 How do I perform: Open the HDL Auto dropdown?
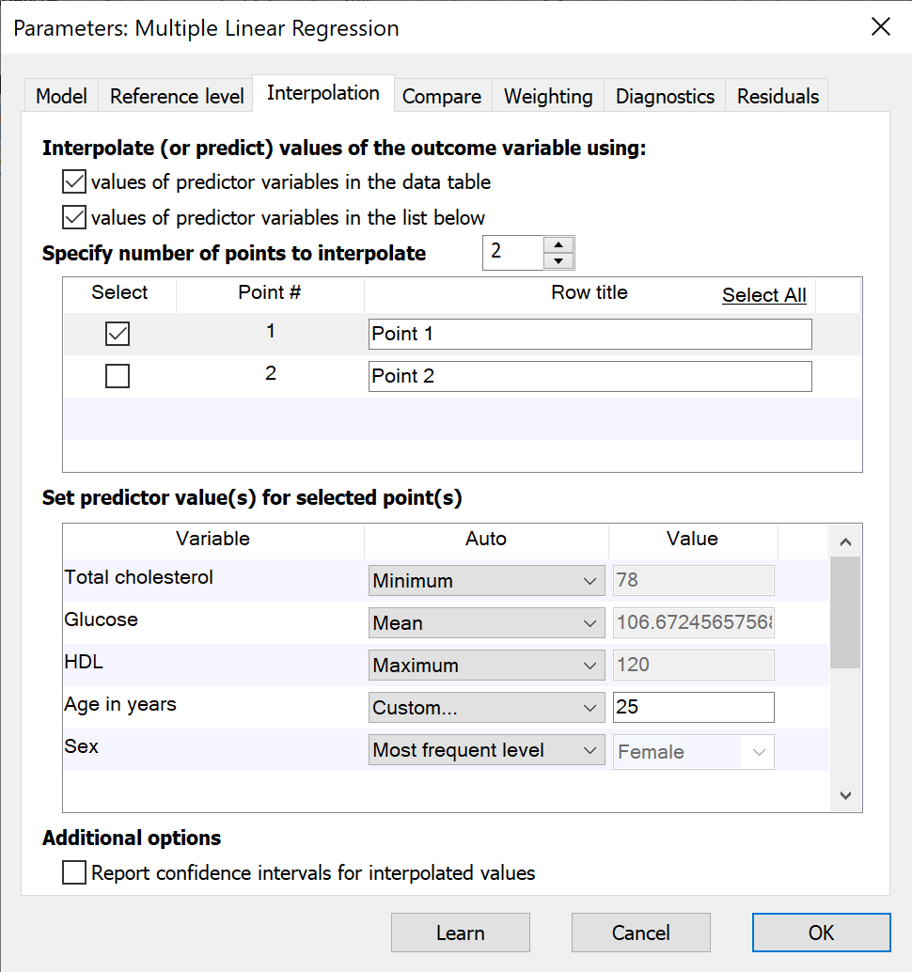point(485,666)
